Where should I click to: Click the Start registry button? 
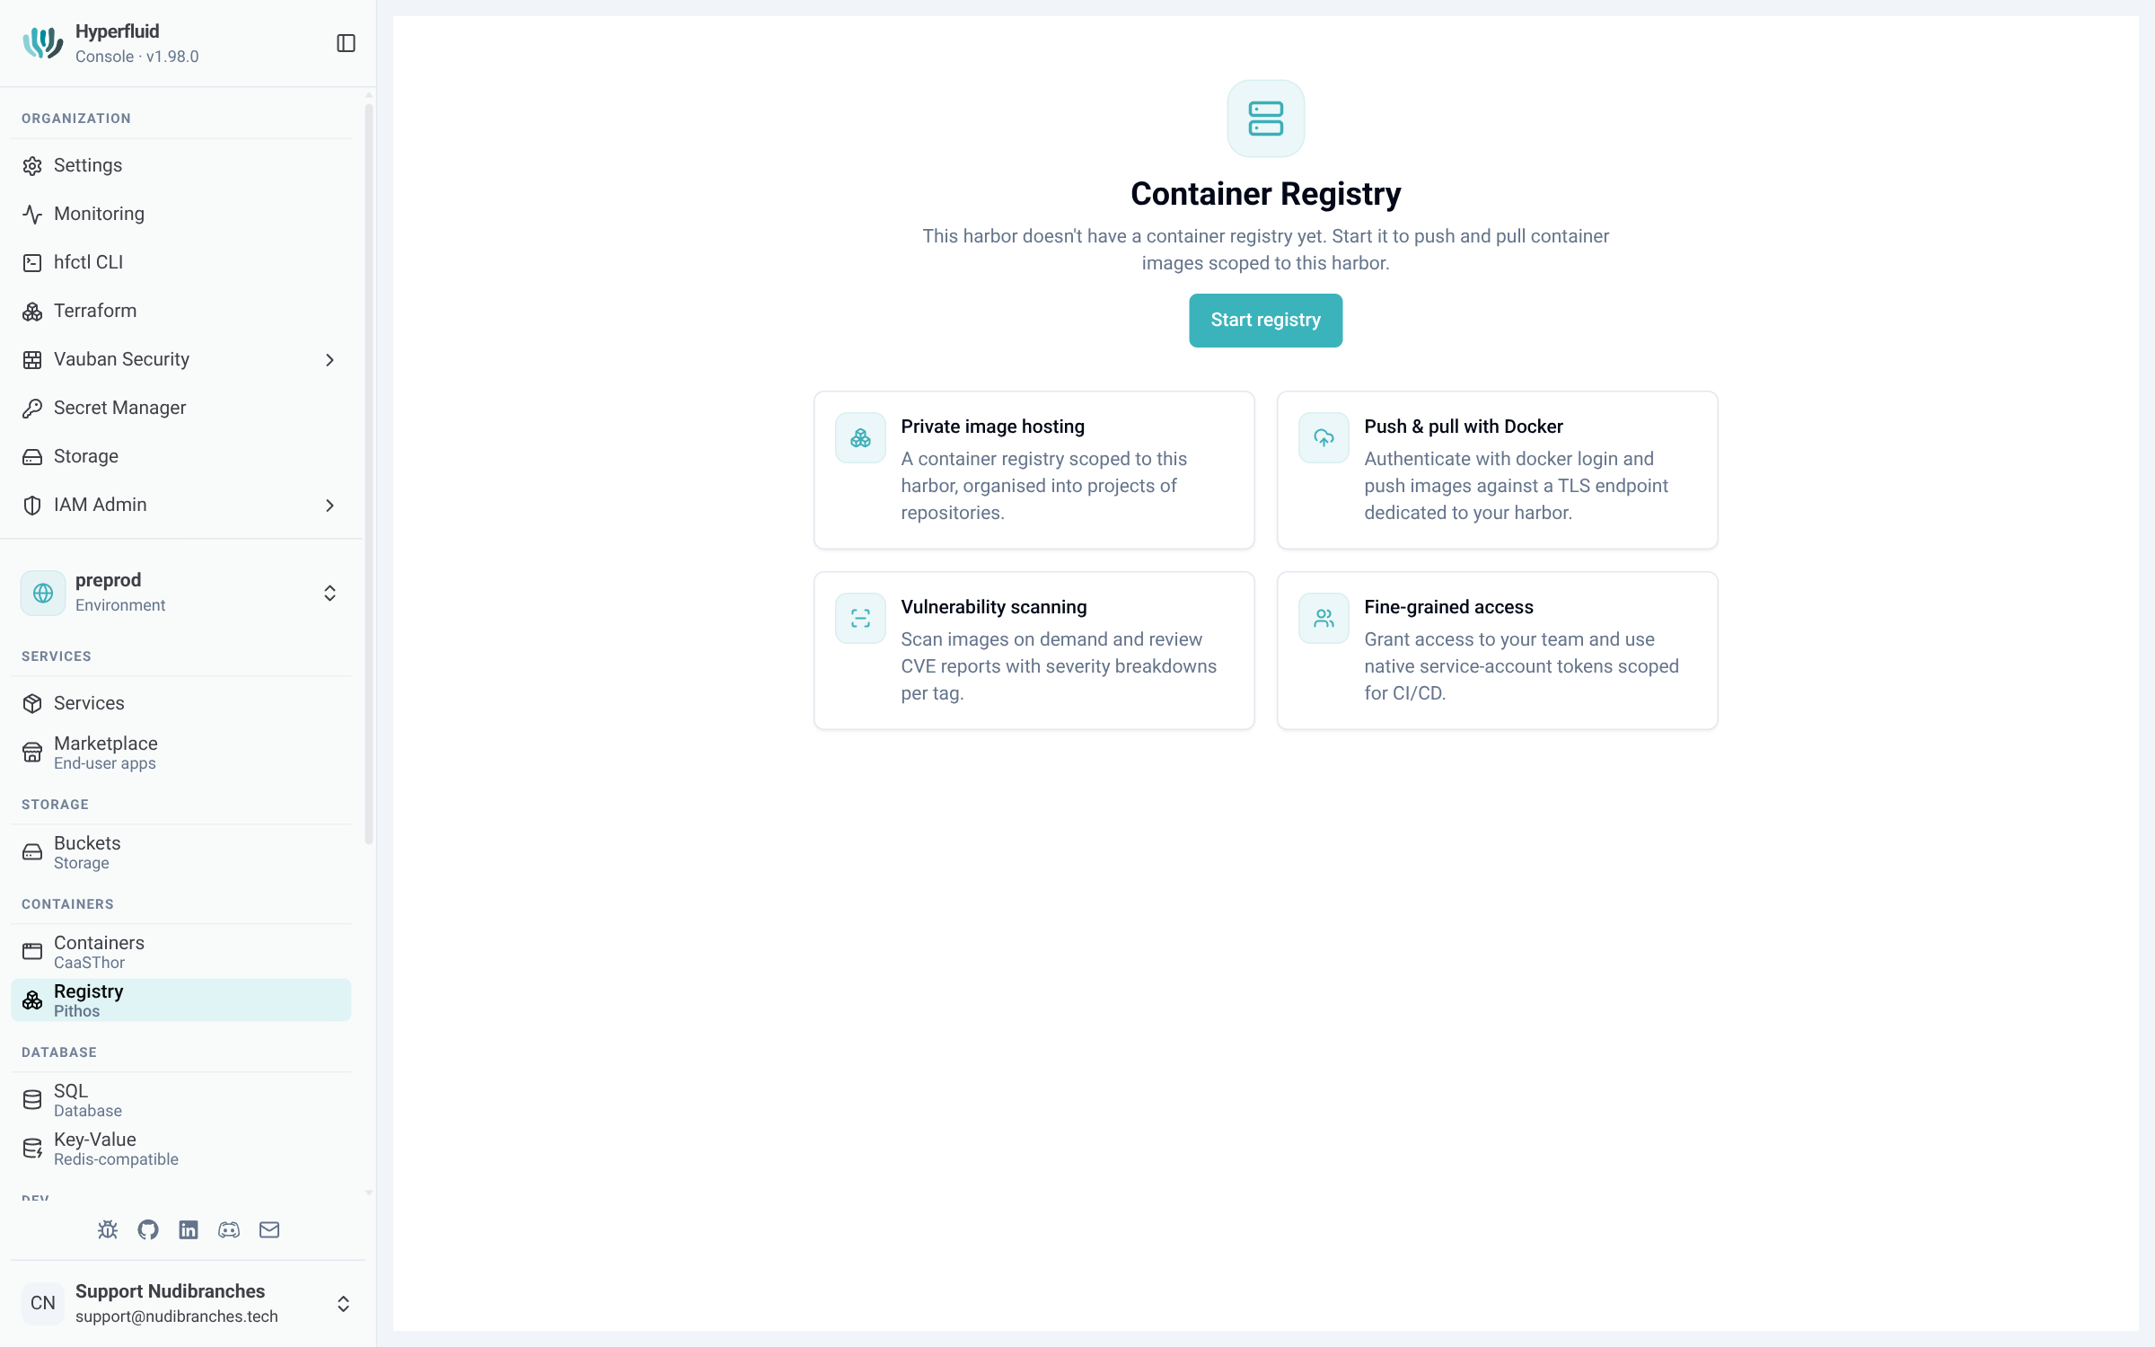1265,320
